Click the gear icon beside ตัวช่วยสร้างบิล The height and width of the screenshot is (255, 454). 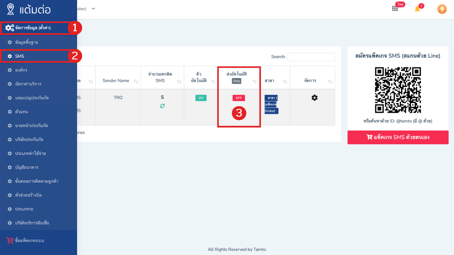(x=10, y=195)
